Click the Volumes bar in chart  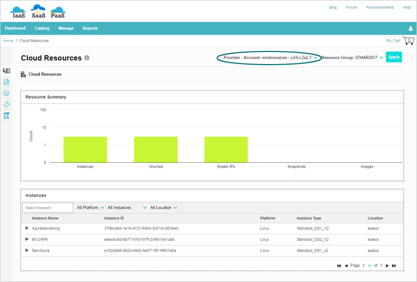(156, 150)
